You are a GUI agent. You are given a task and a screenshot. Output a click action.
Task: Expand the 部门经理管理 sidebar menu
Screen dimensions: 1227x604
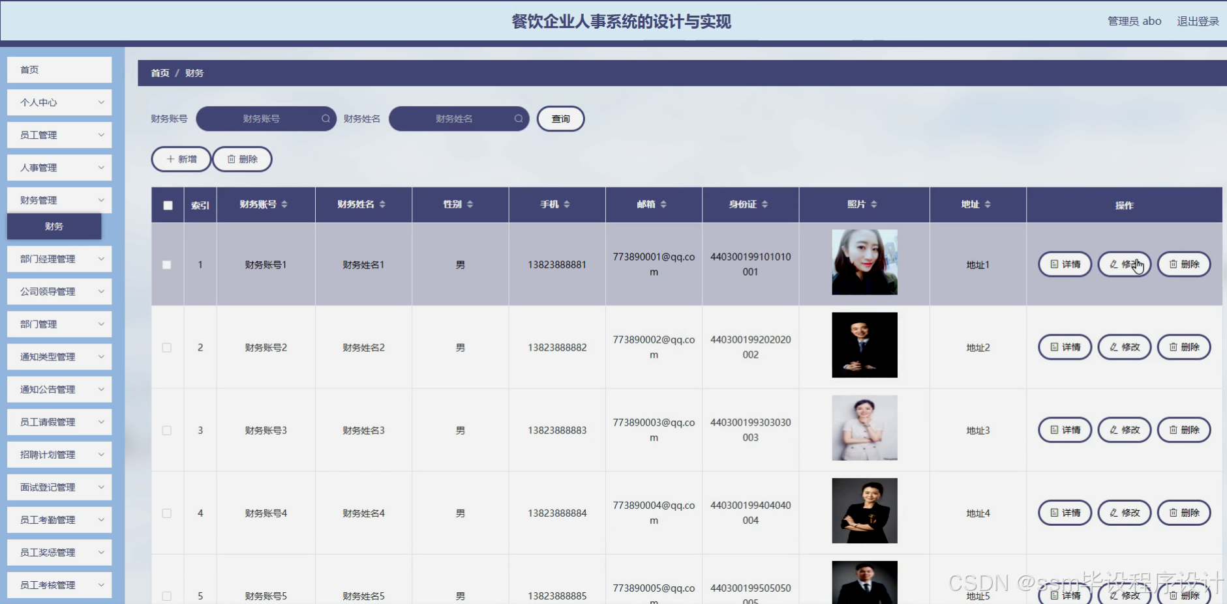(59, 259)
